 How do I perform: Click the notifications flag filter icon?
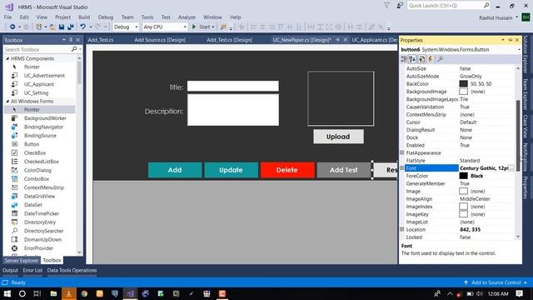[386, 6]
